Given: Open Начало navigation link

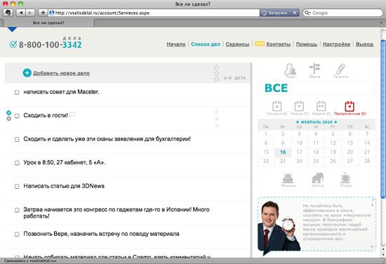Looking at the screenshot, I should tap(176, 44).
